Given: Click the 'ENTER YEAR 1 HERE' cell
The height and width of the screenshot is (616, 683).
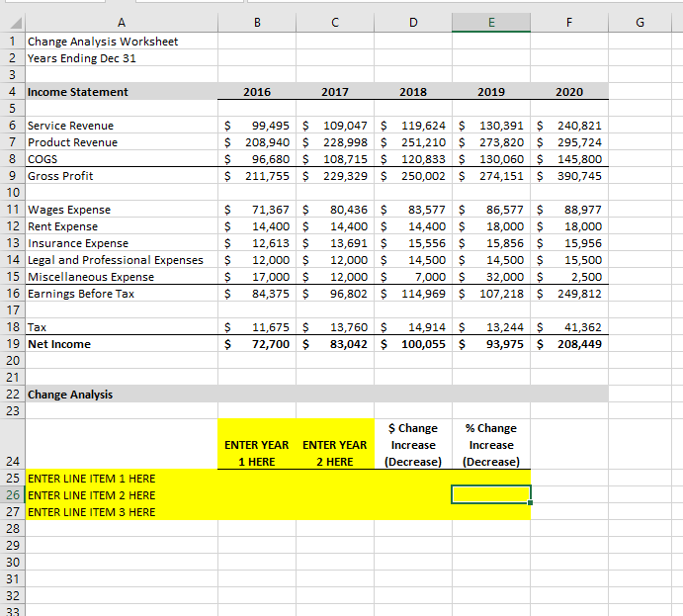Looking at the screenshot, I should 257,444.
